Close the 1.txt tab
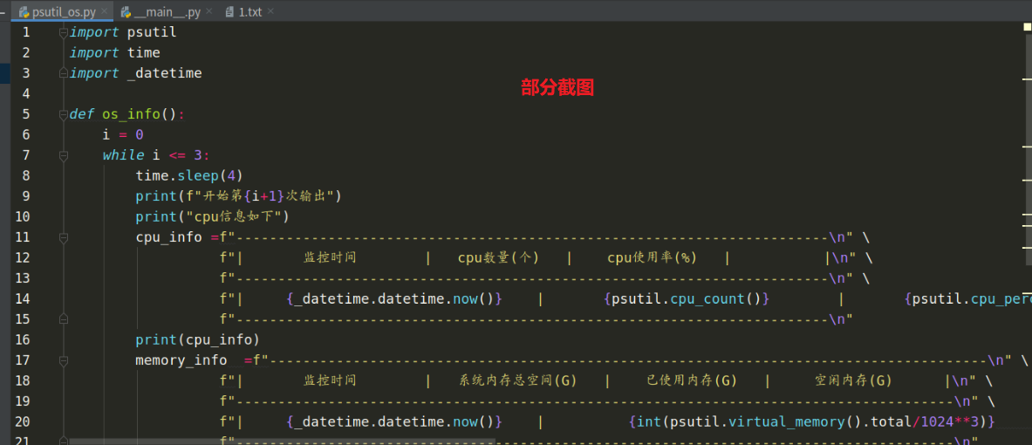Viewport: 1032px width, 445px height. click(270, 11)
